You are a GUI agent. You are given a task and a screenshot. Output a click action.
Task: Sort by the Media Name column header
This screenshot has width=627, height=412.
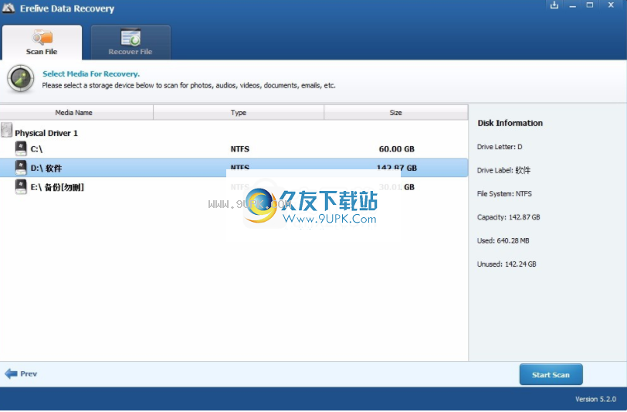click(76, 113)
